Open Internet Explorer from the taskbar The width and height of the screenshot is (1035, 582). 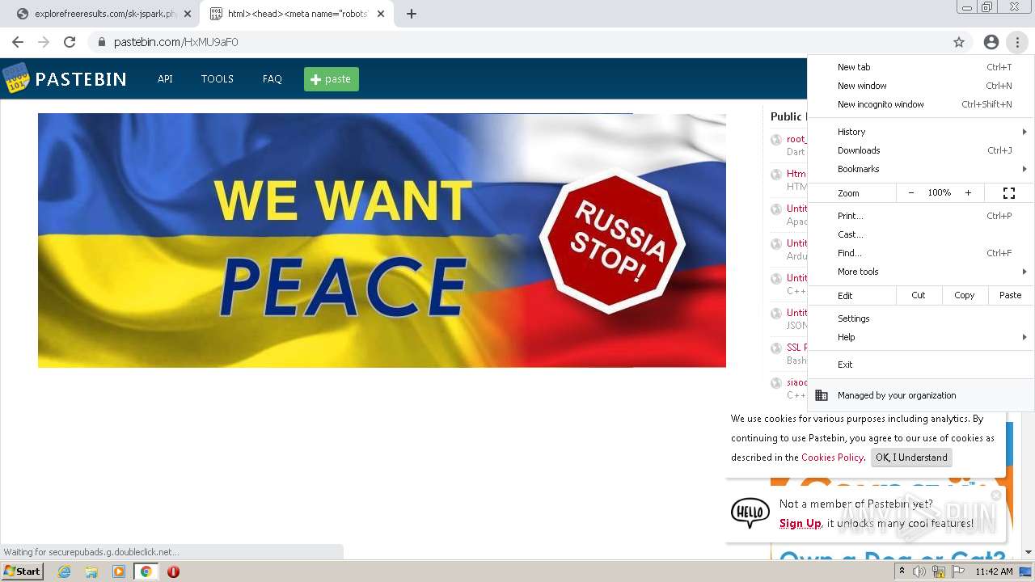[x=64, y=571]
